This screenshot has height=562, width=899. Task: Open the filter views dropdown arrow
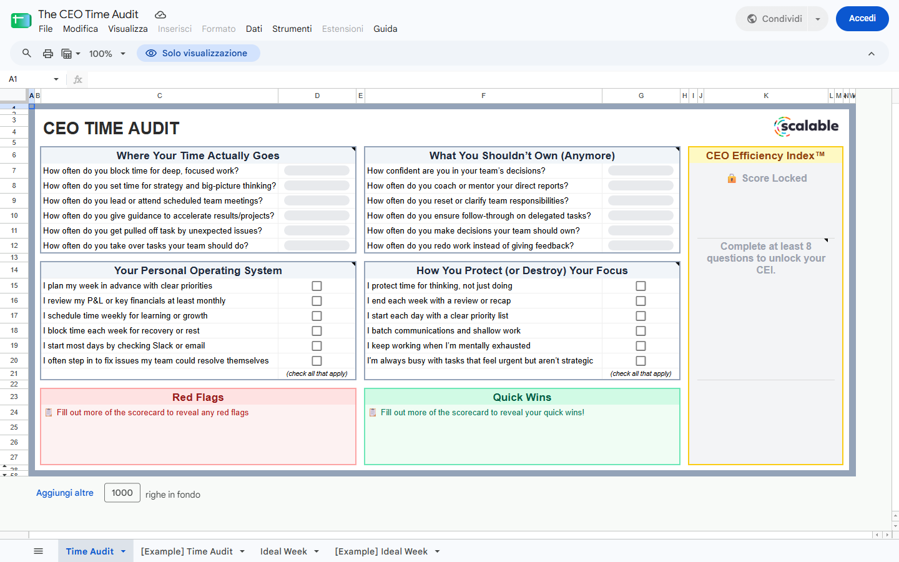(78, 54)
